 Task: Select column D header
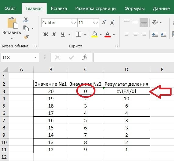(126, 70)
